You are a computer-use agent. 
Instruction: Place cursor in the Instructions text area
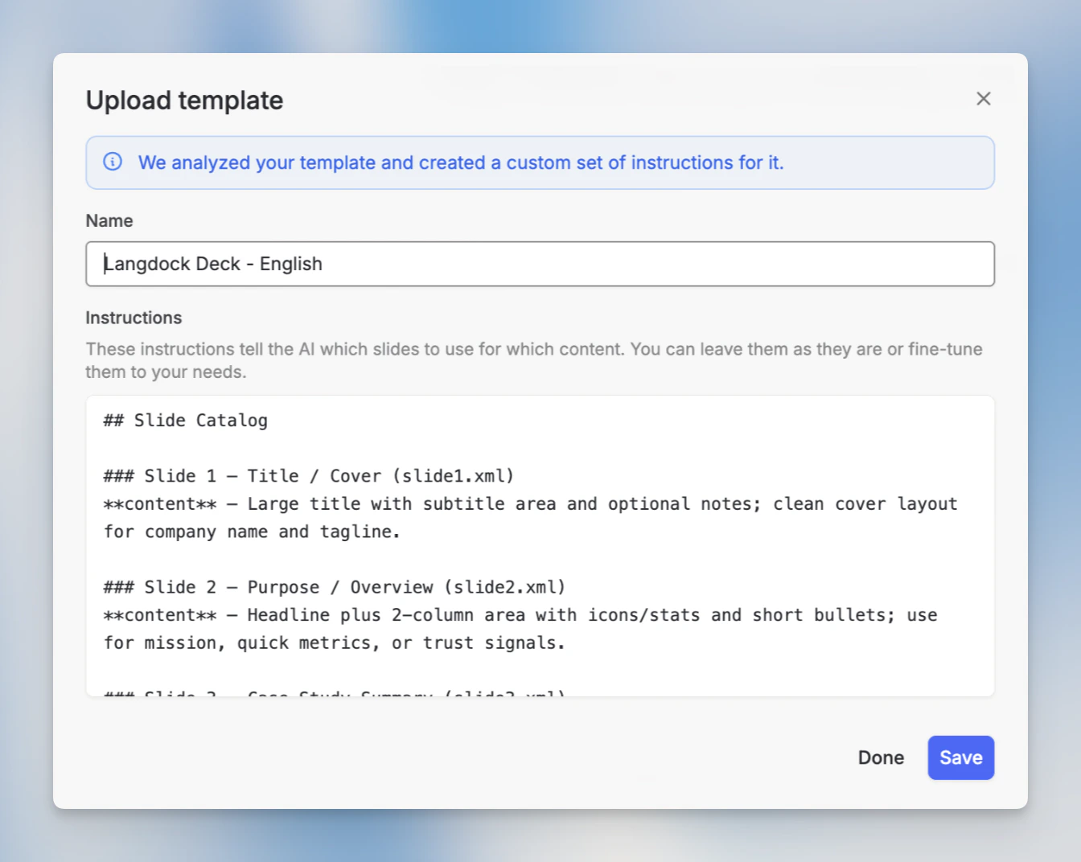(539, 547)
